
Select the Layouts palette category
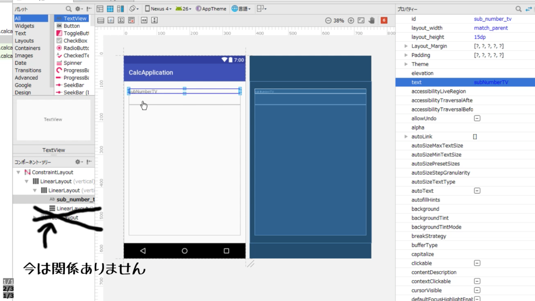click(x=24, y=41)
